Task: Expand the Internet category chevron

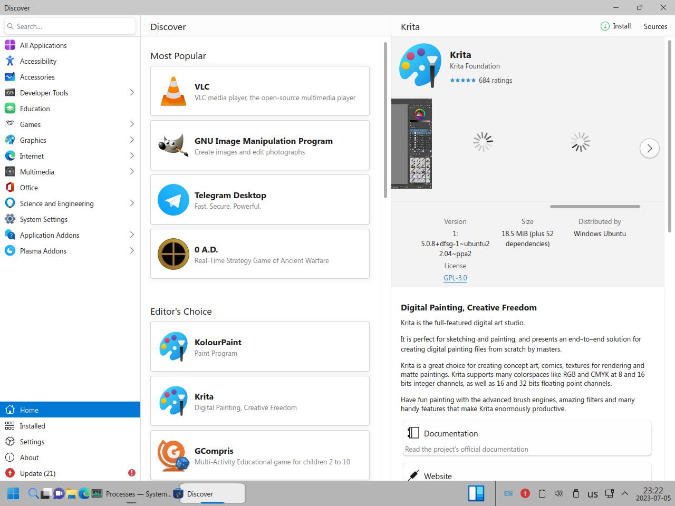Action: click(x=132, y=156)
